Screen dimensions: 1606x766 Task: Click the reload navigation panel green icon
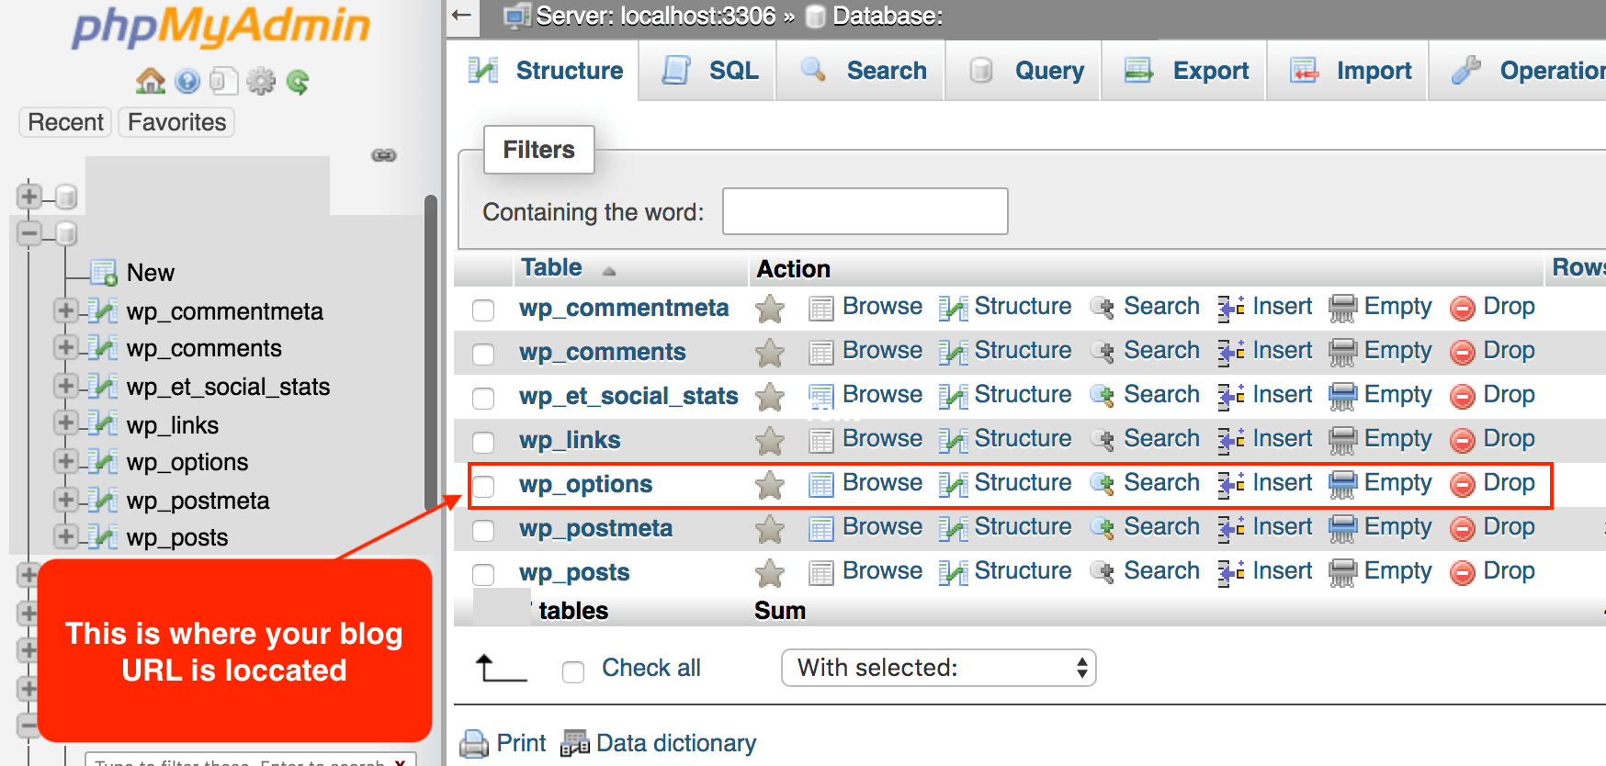pyautogui.click(x=298, y=83)
